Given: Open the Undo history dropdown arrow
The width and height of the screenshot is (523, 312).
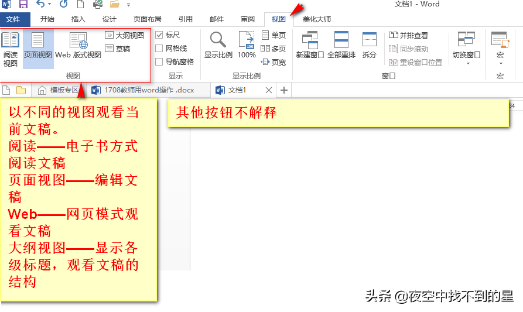Looking at the screenshot, I should coord(49,4).
